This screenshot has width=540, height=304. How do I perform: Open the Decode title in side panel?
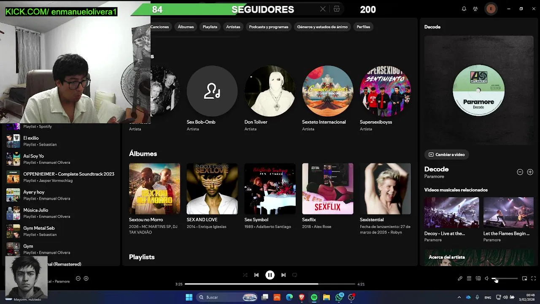pos(436,169)
